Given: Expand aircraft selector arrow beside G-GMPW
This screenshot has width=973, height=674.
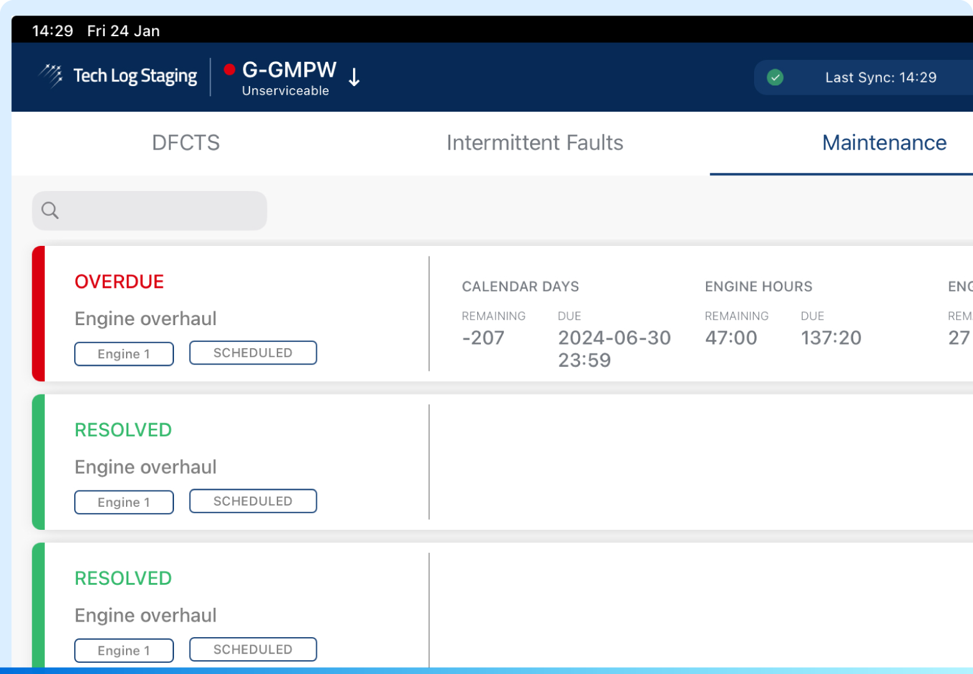Looking at the screenshot, I should point(354,77).
